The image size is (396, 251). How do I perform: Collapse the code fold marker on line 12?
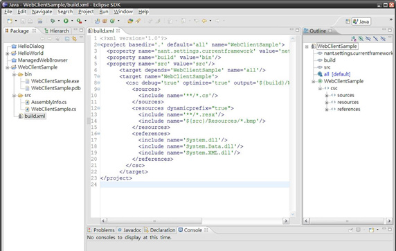click(99, 108)
